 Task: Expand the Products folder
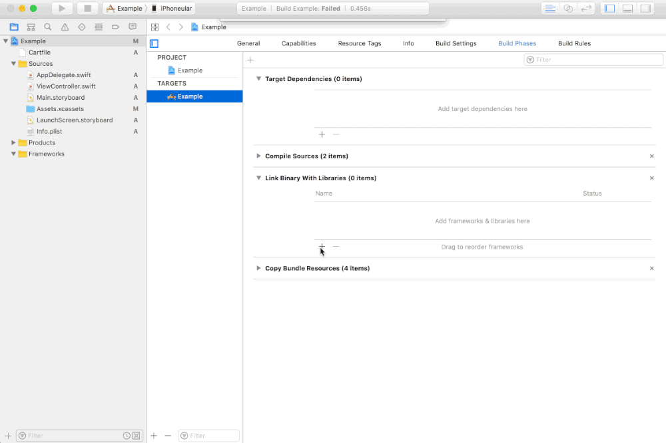pos(13,143)
